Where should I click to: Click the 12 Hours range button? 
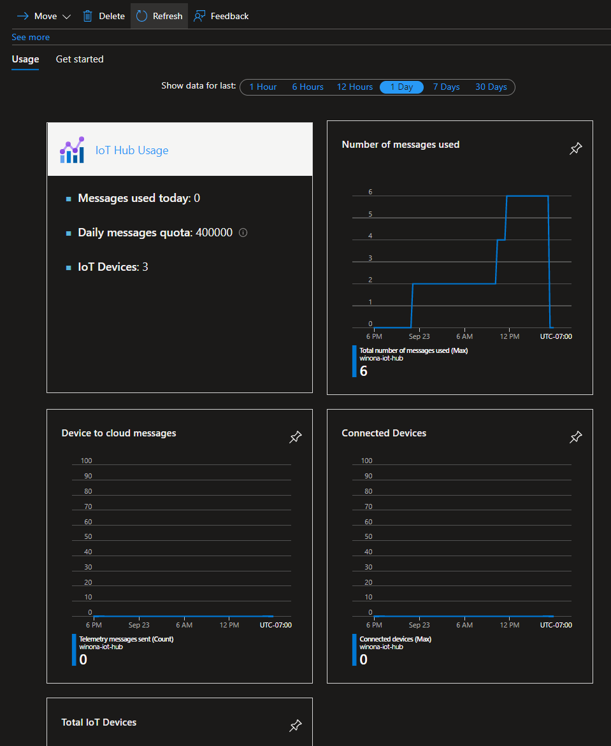(354, 87)
